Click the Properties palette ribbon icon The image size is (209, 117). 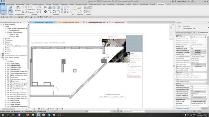click(x=10, y=11)
